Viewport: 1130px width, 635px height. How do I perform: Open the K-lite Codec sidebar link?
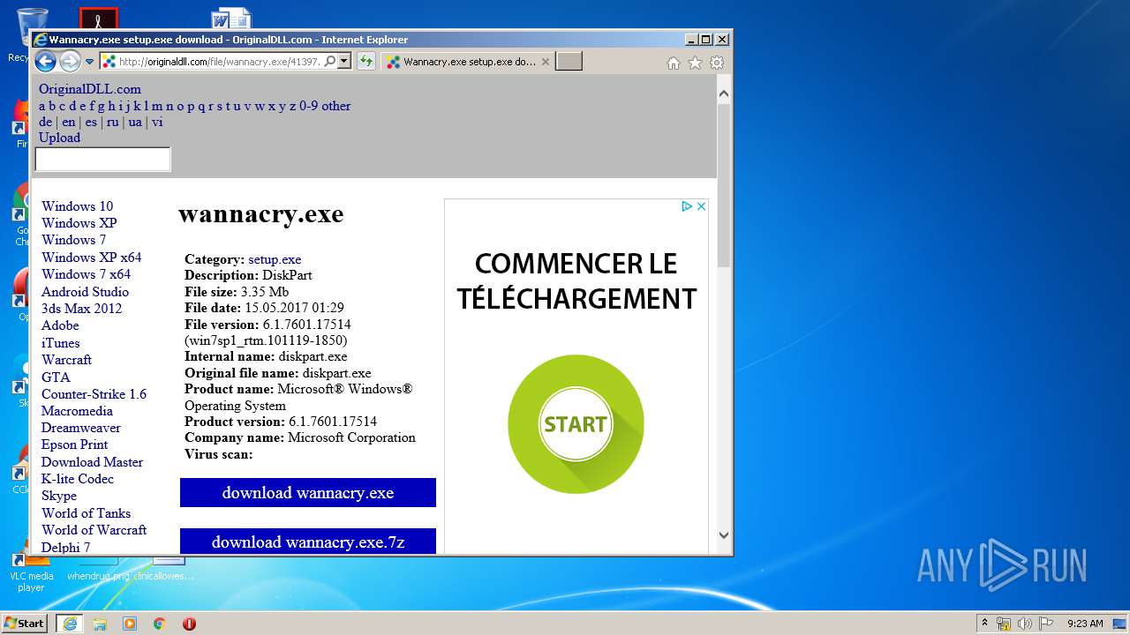tap(78, 479)
